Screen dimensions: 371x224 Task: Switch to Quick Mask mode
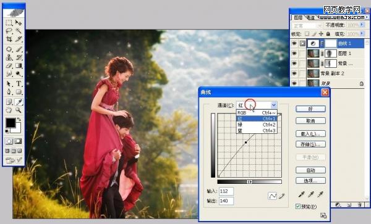[x=18, y=141]
